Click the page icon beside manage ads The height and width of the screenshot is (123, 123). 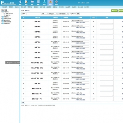(5, 15)
